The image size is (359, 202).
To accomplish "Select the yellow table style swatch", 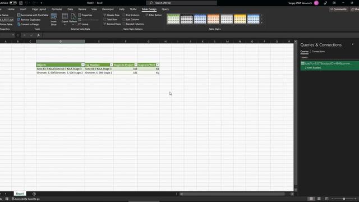I will (240, 19).
